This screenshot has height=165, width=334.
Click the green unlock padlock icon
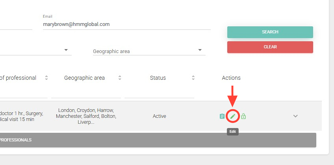click(243, 116)
